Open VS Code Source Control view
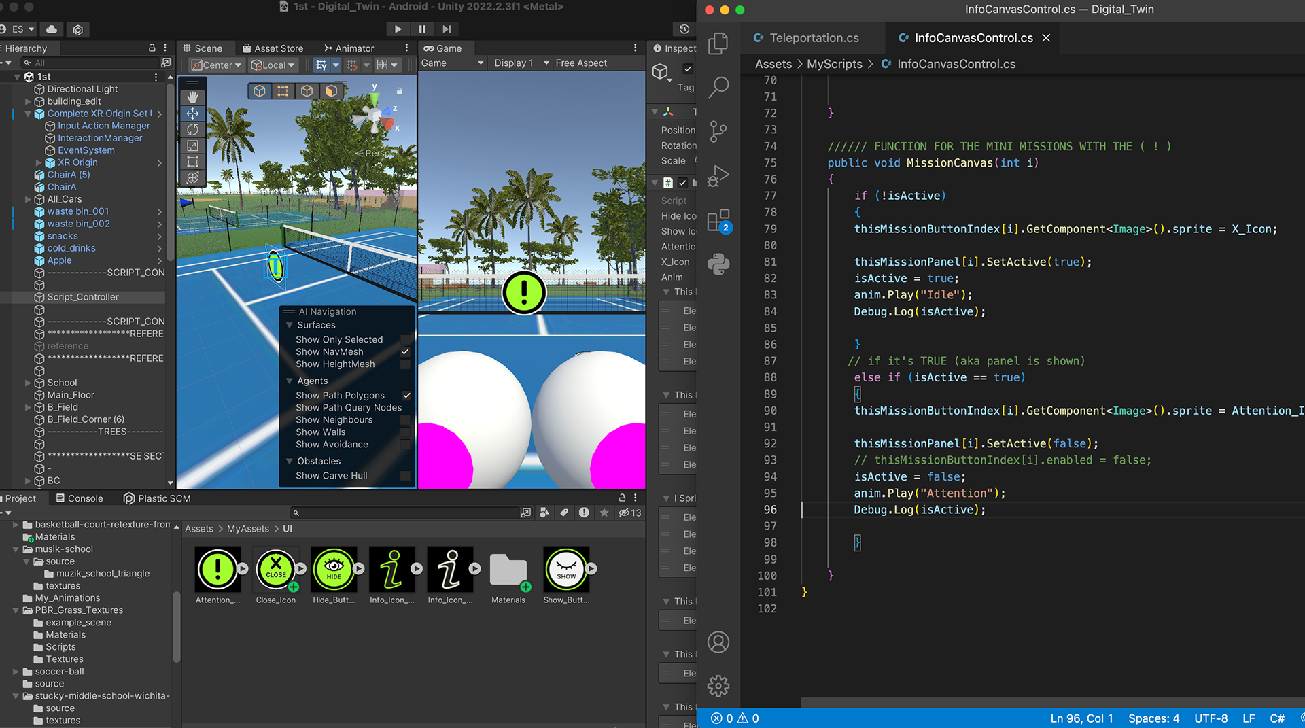This screenshot has width=1305, height=728. coord(718,131)
